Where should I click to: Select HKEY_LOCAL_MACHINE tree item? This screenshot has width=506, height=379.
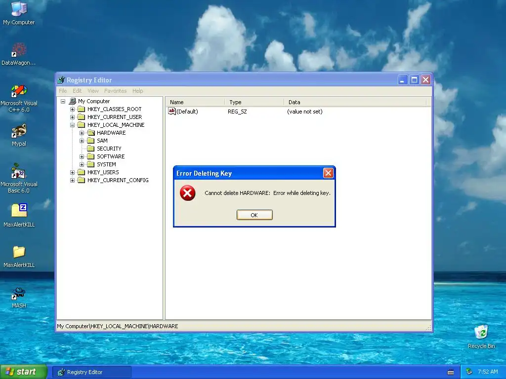[x=116, y=125]
